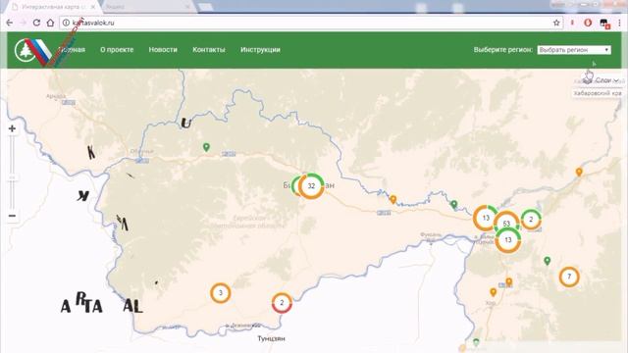
Task: Click the red Opera-style extension icon
Action: pyautogui.click(x=588, y=23)
